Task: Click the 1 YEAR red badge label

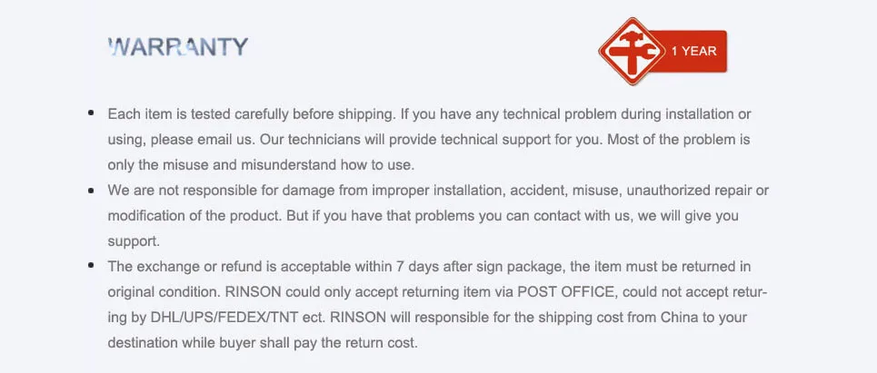Action: click(x=693, y=52)
